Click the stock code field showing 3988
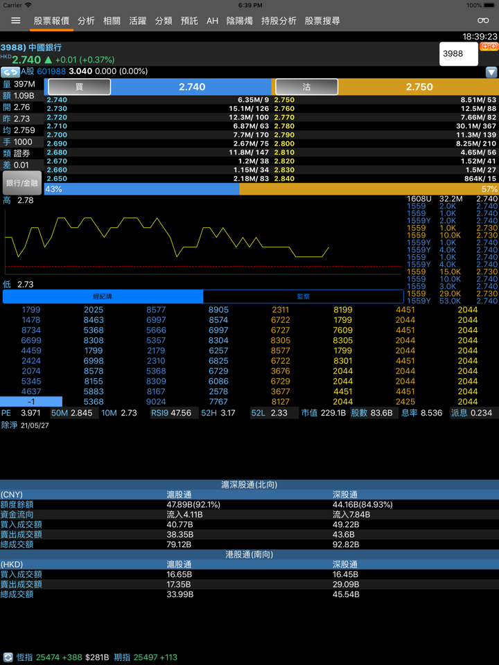The image size is (499, 665). (x=458, y=54)
